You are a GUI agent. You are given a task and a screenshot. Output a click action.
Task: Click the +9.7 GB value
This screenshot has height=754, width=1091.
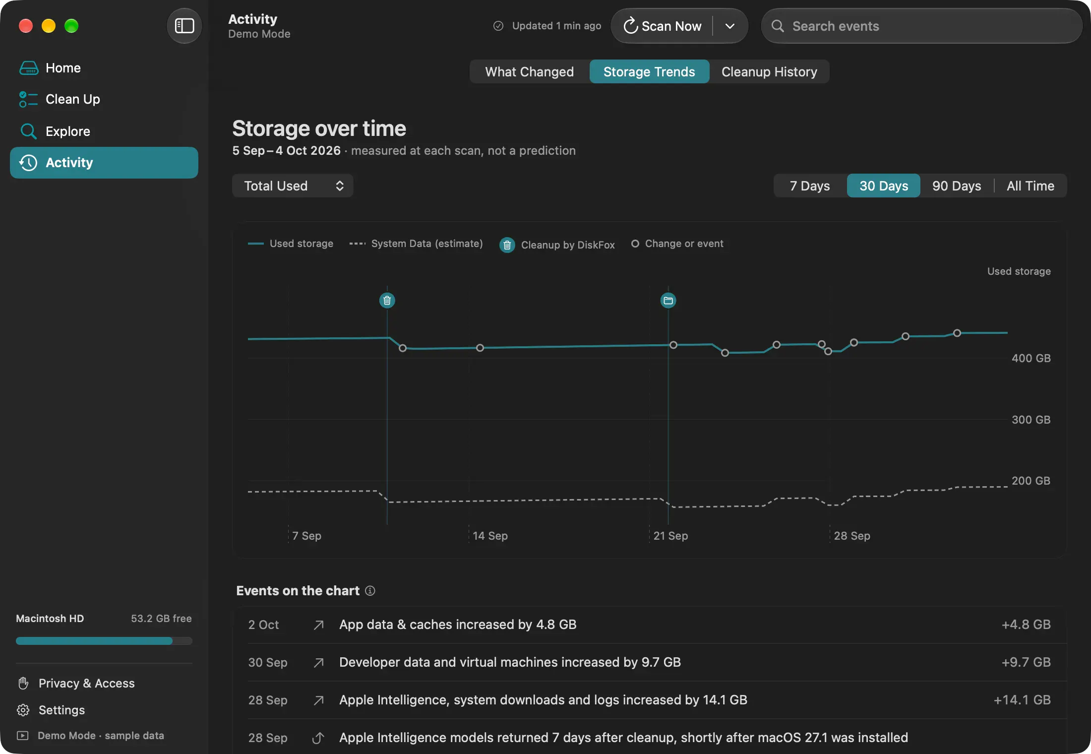[x=1026, y=662]
